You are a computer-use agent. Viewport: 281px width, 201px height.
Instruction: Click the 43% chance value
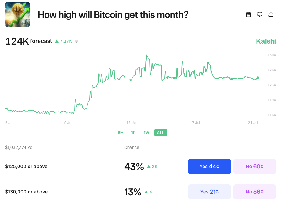click(x=134, y=167)
